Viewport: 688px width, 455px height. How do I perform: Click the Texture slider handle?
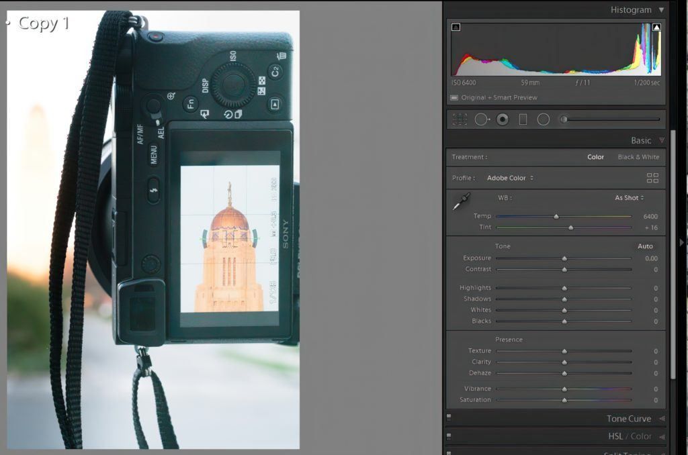point(564,351)
